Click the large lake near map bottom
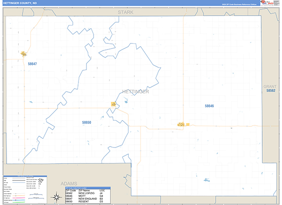 pos(207,180)
